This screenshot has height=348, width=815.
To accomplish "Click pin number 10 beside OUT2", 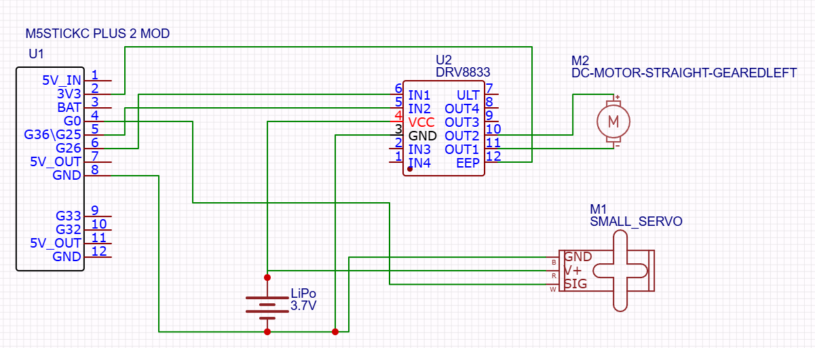I will click(494, 129).
